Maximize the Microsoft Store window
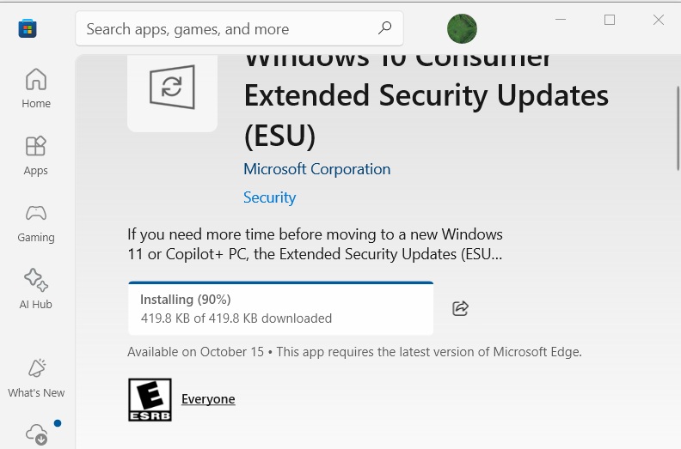 click(x=610, y=21)
